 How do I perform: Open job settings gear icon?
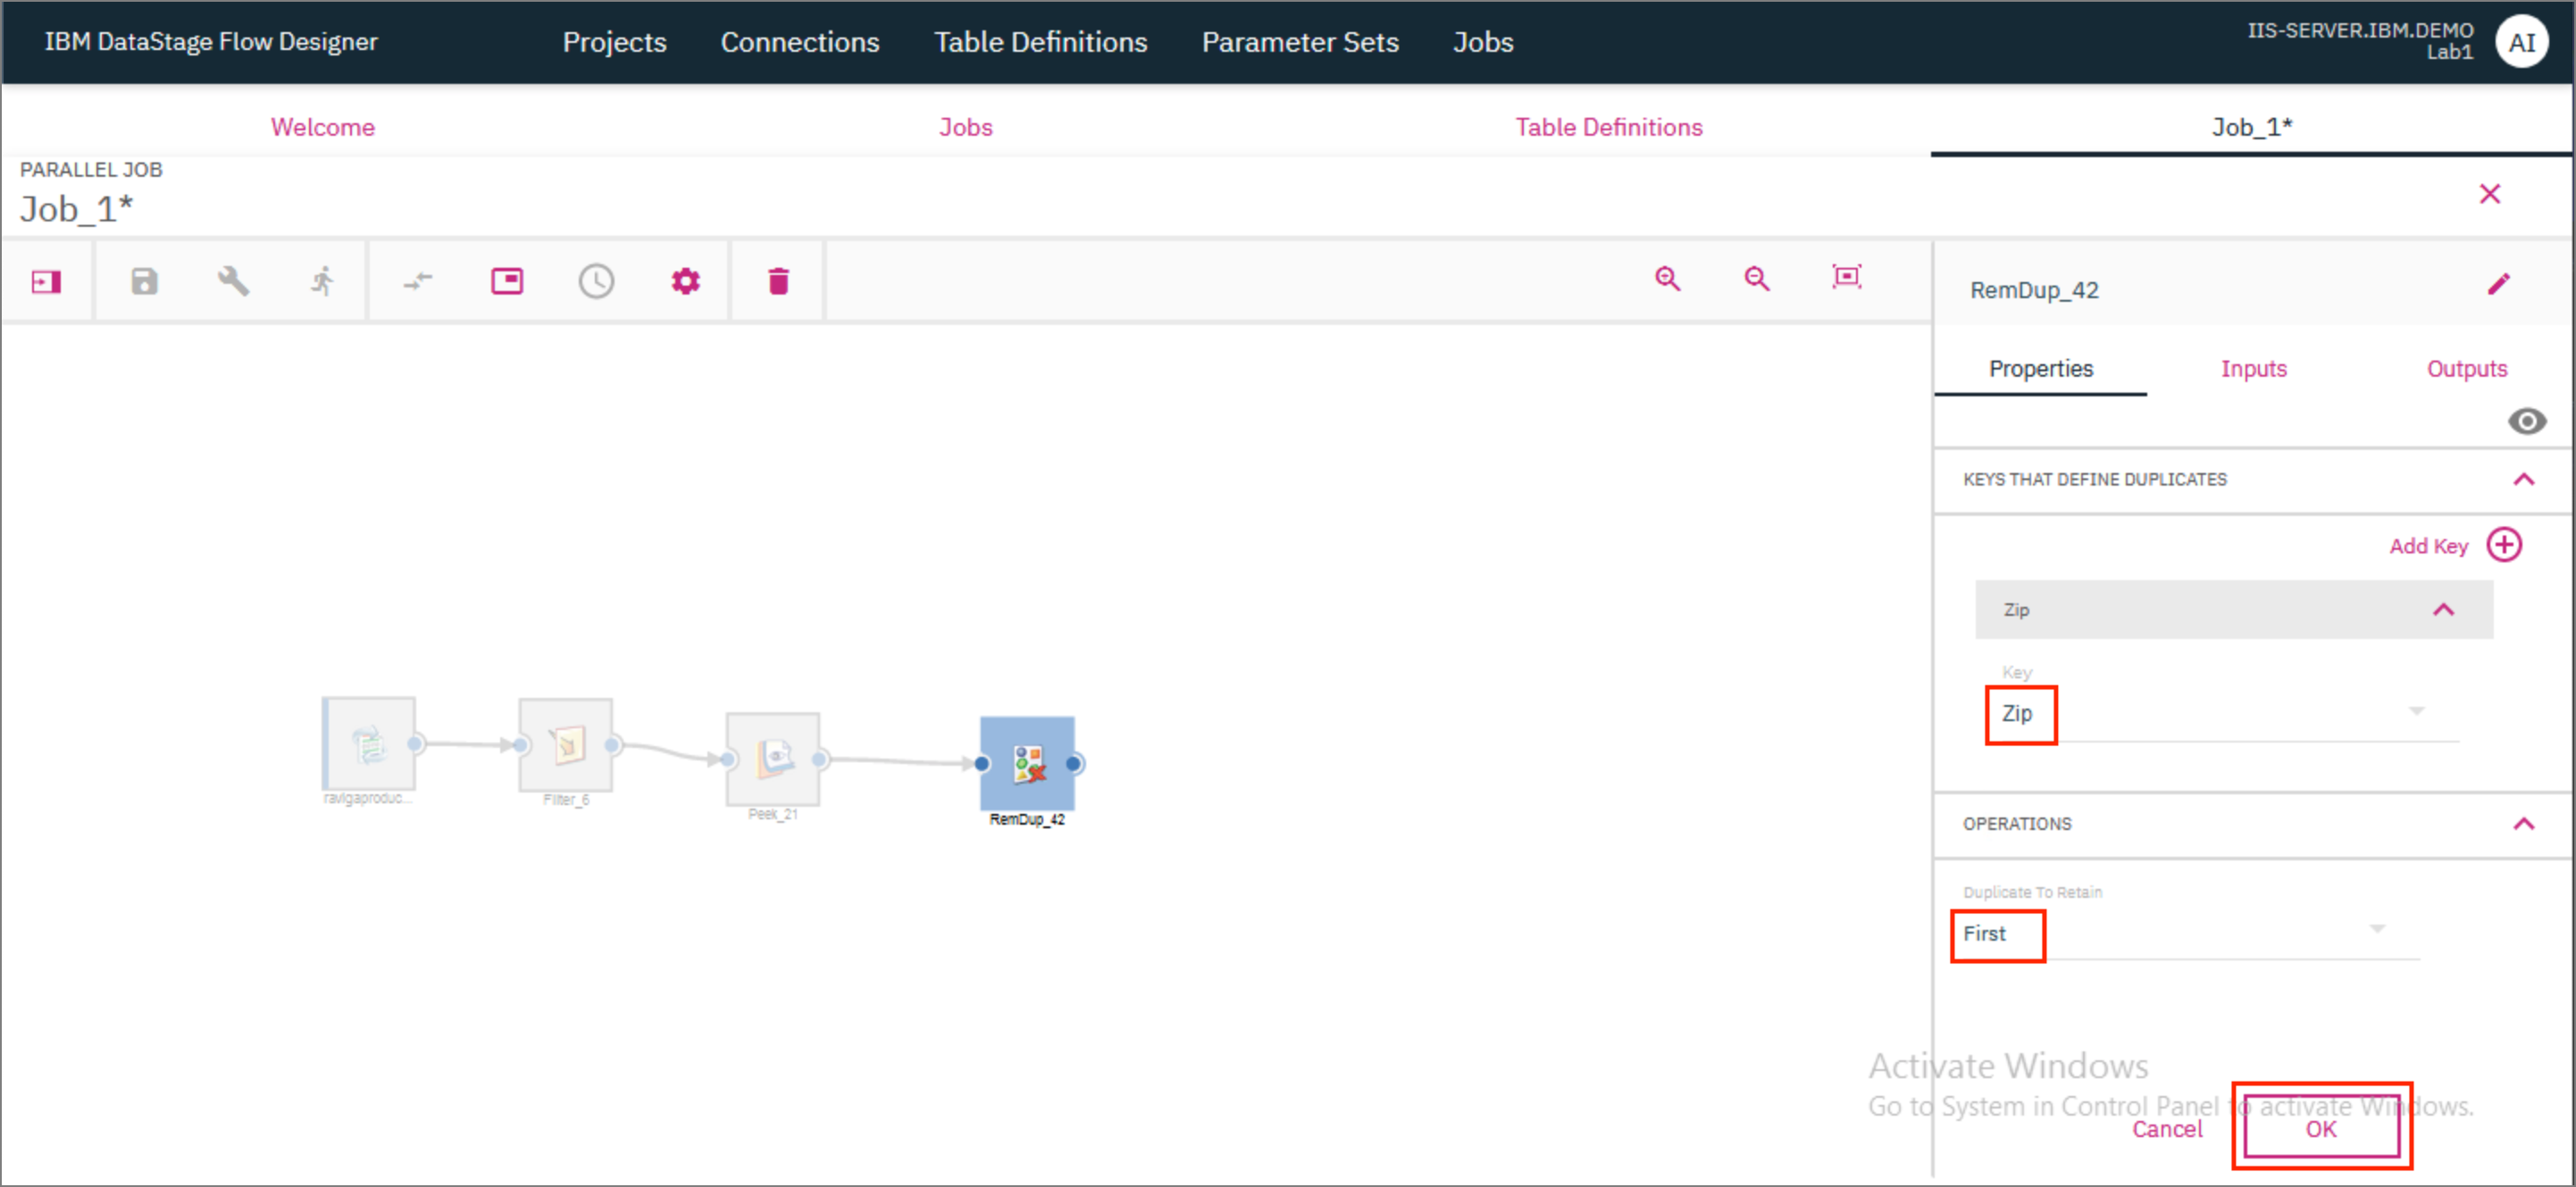click(x=685, y=282)
